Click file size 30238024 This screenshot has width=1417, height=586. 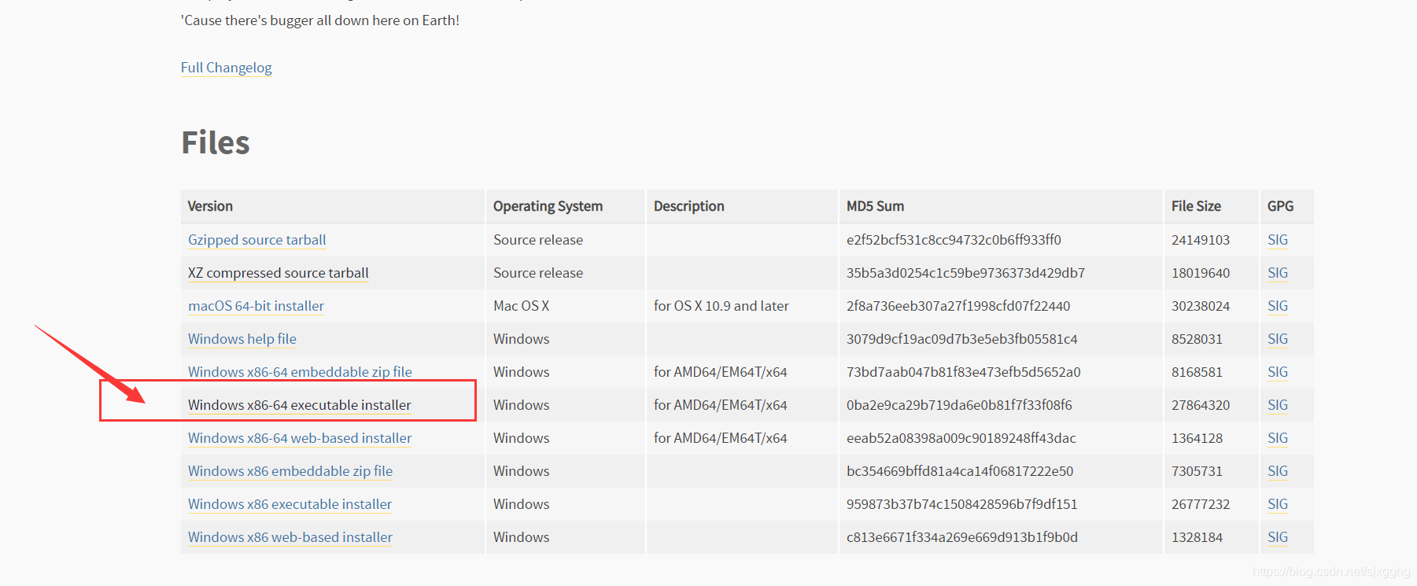[1201, 306]
